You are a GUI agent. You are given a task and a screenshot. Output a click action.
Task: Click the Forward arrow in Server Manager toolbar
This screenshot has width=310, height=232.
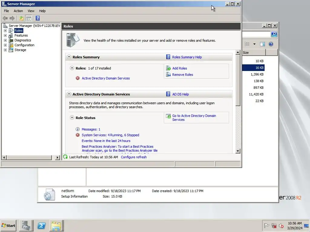coord(12,18)
